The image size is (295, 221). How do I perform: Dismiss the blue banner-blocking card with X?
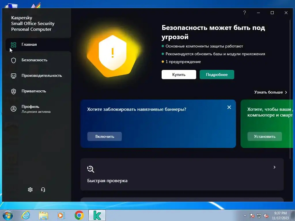pyautogui.click(x=229, y=107)
